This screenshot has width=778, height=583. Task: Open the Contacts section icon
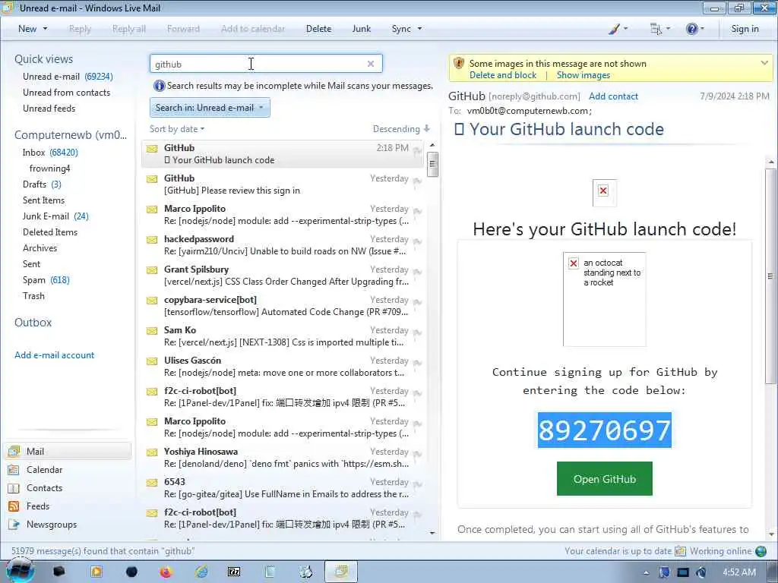pos(14,488)
